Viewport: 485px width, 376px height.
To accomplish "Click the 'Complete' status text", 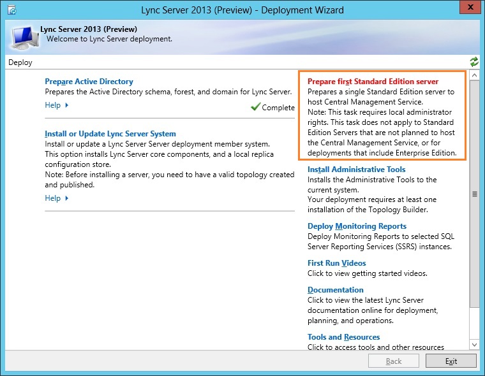I will (x=278, y=108).
